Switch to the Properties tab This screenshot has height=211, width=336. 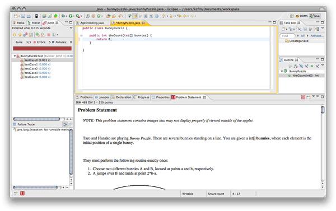tap(161, 97)
